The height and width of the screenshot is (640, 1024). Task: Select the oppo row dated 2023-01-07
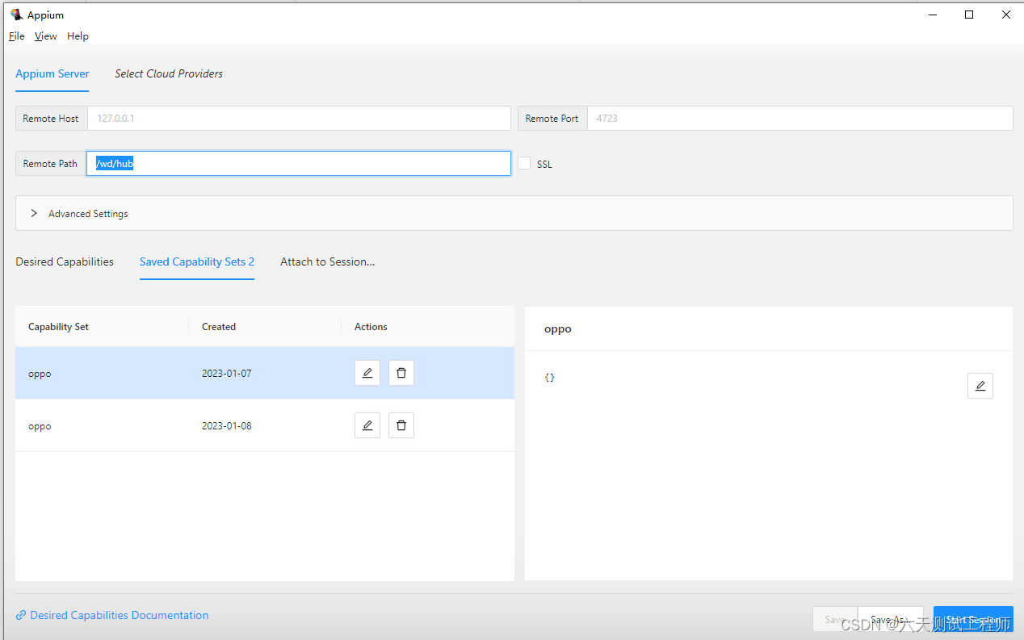point(265,373)
